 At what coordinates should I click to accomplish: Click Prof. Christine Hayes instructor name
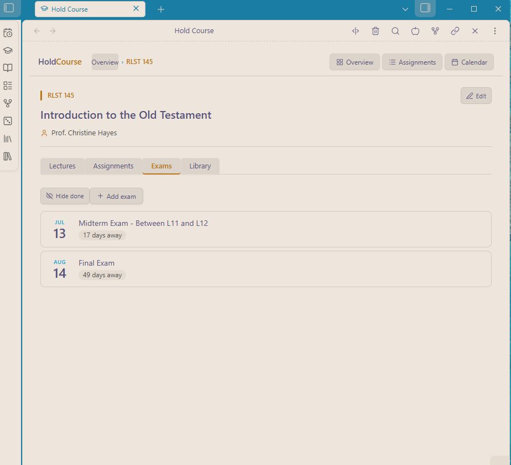(x=84, y=133)
